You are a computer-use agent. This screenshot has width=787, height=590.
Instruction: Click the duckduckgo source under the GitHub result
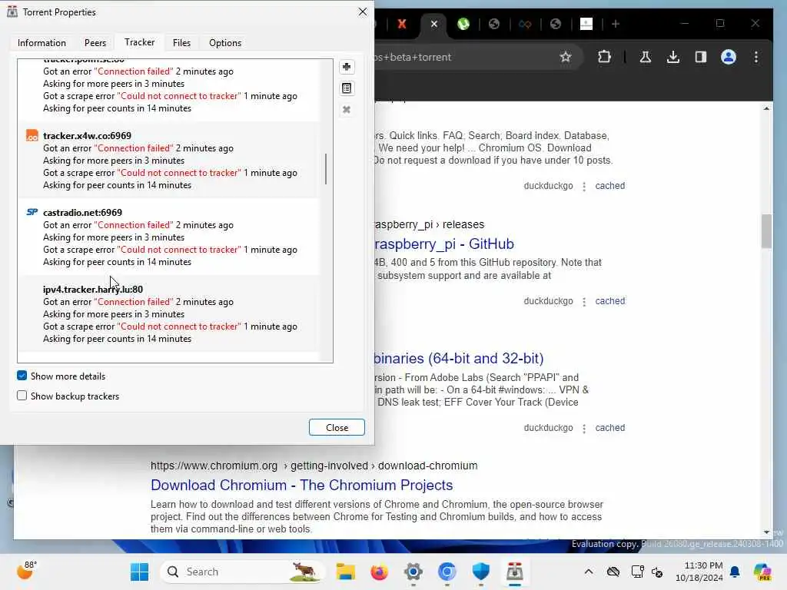pos(548,301)
